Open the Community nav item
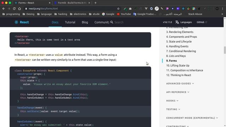The image size is (226, 127). [x=102, y=22]
